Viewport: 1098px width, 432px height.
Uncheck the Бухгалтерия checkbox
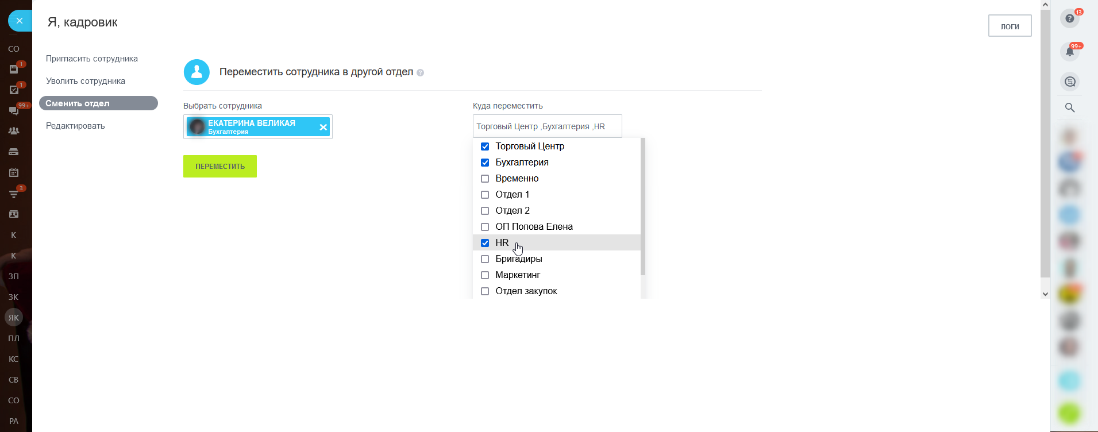tap(485, 163)
